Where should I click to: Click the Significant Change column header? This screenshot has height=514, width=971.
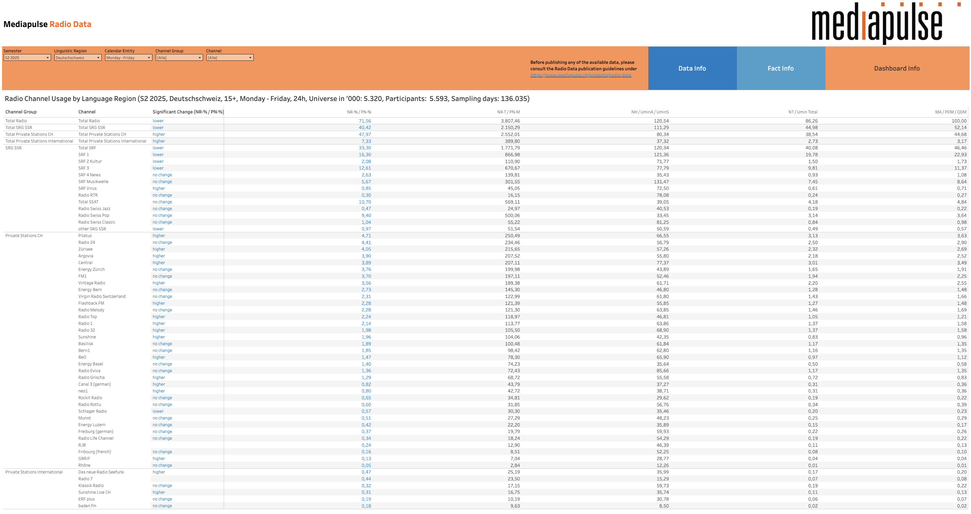[188, 112]
